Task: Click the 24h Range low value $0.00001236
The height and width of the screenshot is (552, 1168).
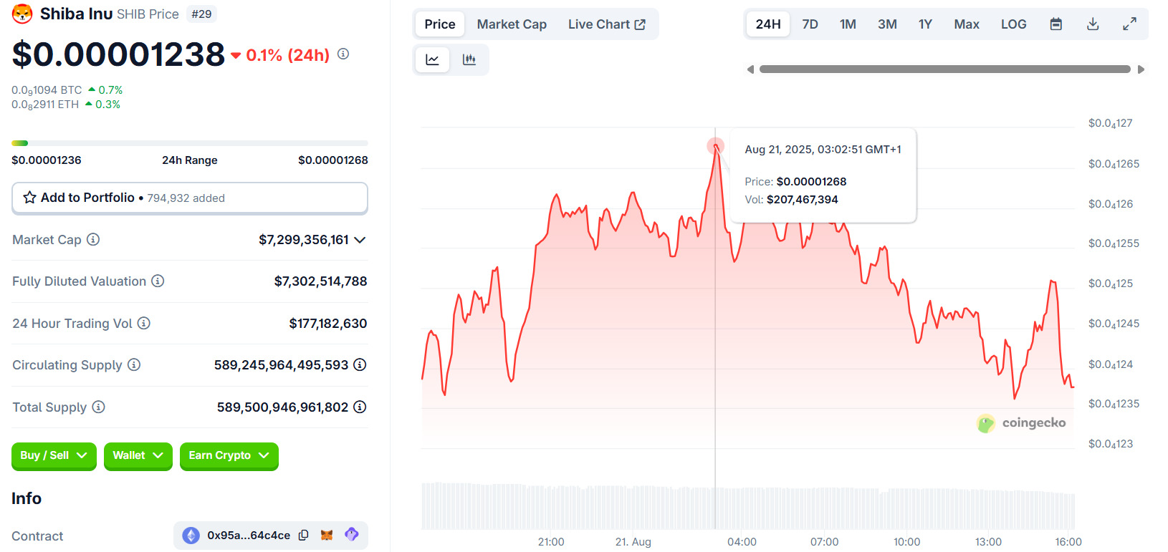Action: click(x=47, y=160)
